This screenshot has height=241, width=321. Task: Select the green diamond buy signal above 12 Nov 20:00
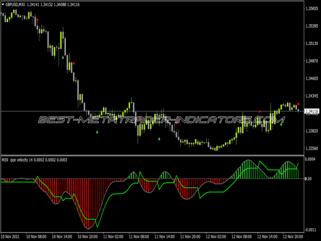(281, 124)
